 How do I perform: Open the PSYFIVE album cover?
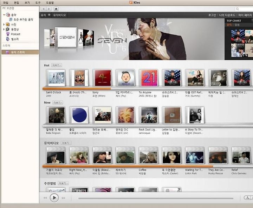(x=125, y=78)
